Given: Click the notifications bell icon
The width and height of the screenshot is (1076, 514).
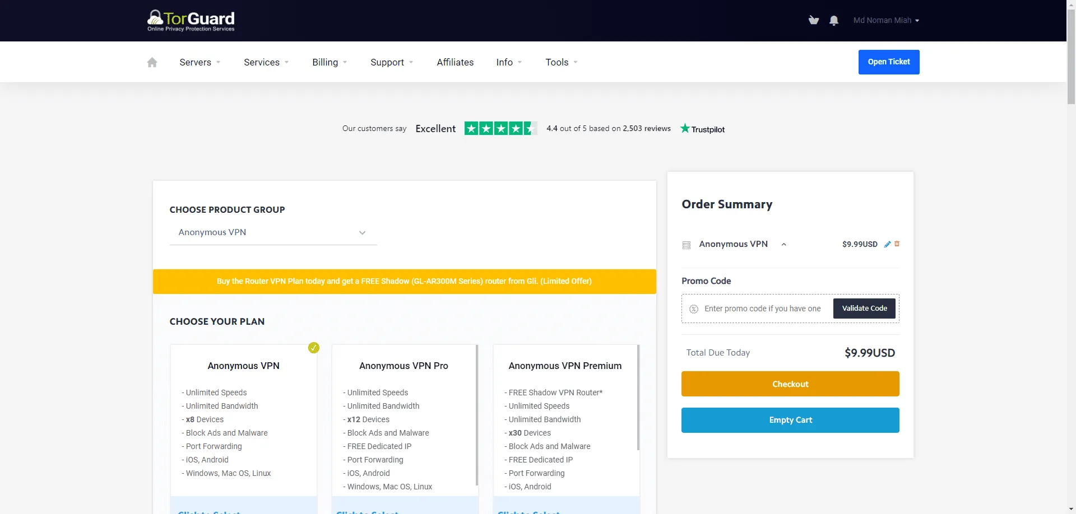Looking at the screenshot, I should (834, 21).
